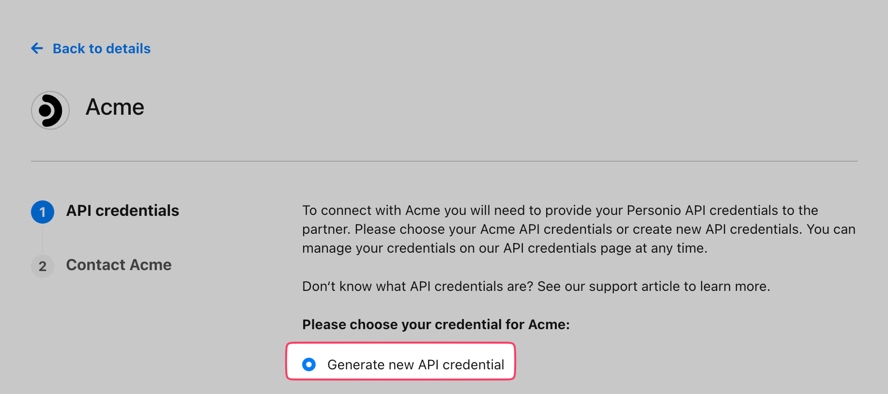
Task: Open the "Back to details" link
Action: tap(101, 48)
